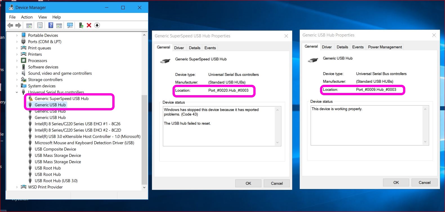Expand the Portable Devices node
Image resolution: width=445 pixels, height=212 pixels.
point(17,35)
